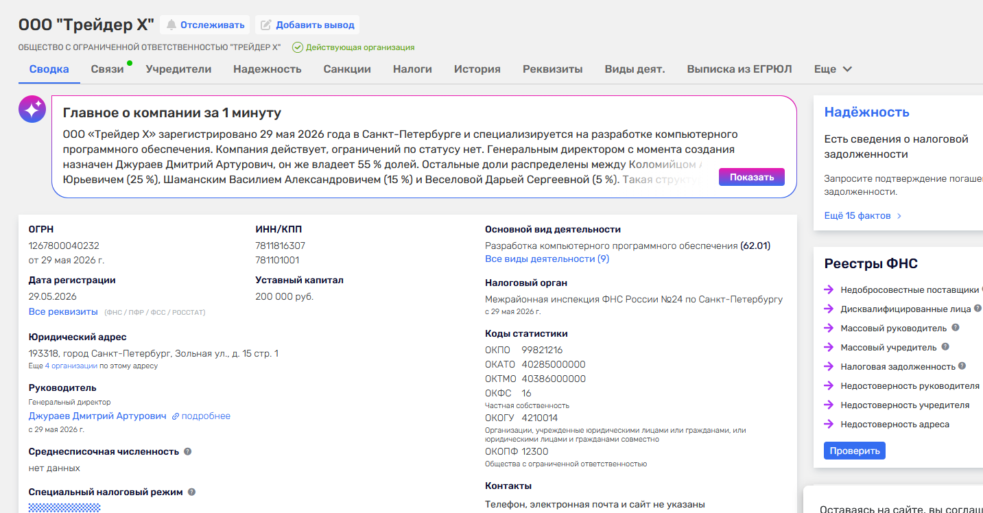Click purple arrow before Недостоверность учредителя

(x=829, y=405)
